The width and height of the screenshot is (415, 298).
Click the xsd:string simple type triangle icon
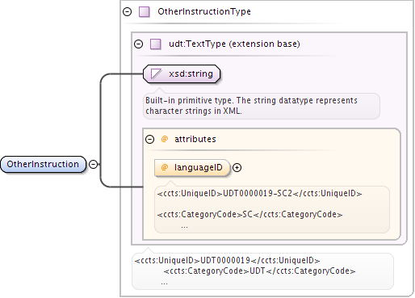tap(156, 73)
